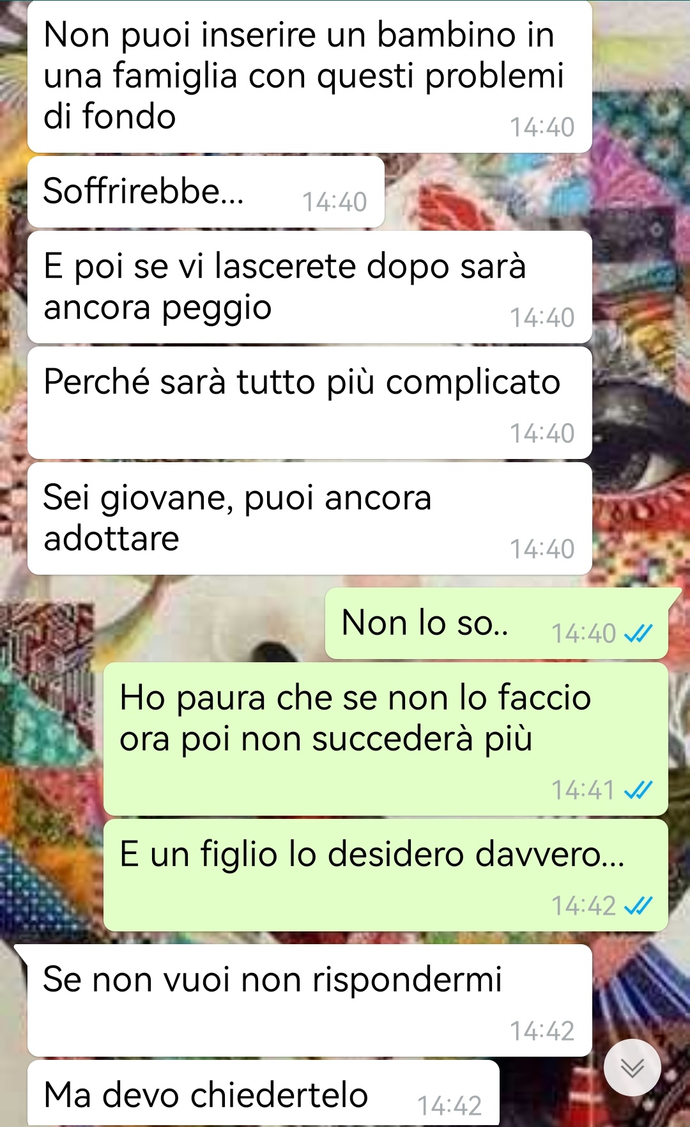Tap the 14:42 time under "Se non vuoi"

coord(542,1031)
